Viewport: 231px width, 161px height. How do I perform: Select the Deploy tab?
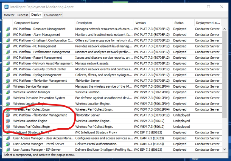(36, 15)
